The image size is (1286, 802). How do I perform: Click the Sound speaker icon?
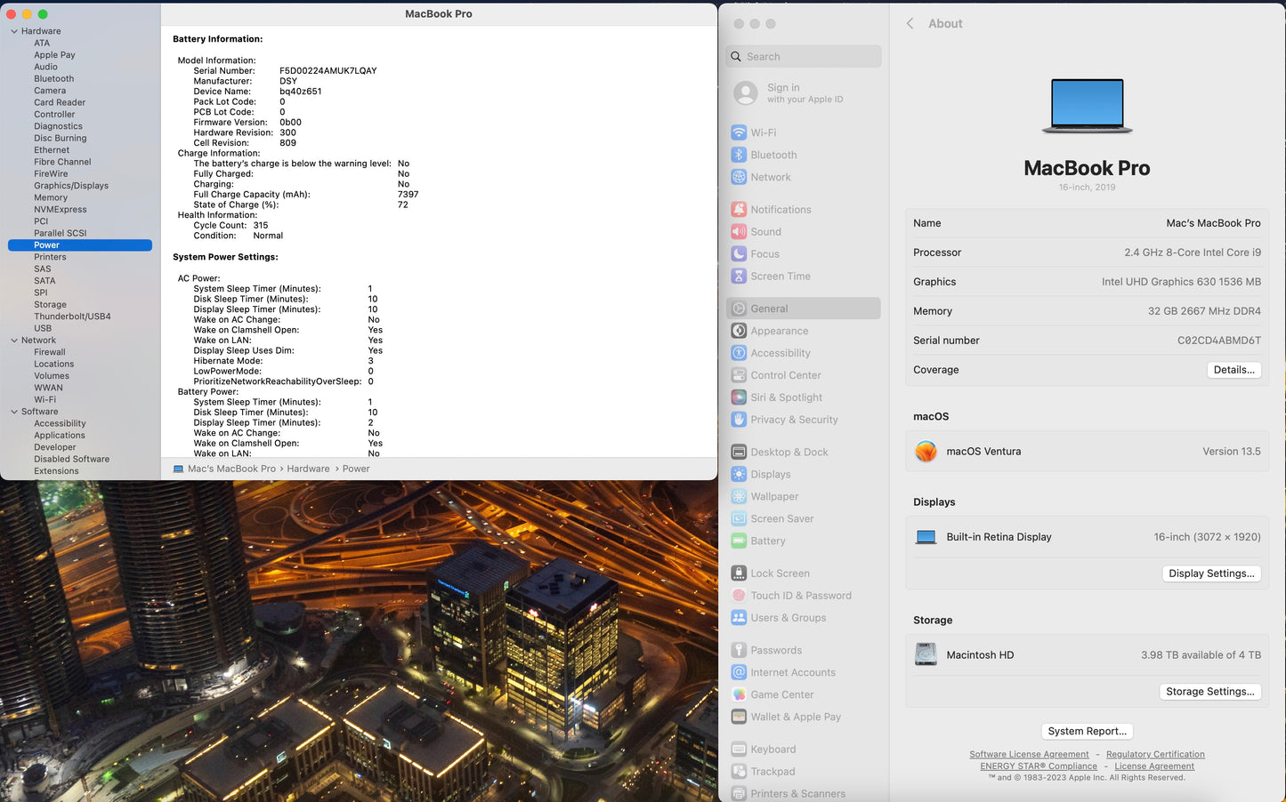739,232
